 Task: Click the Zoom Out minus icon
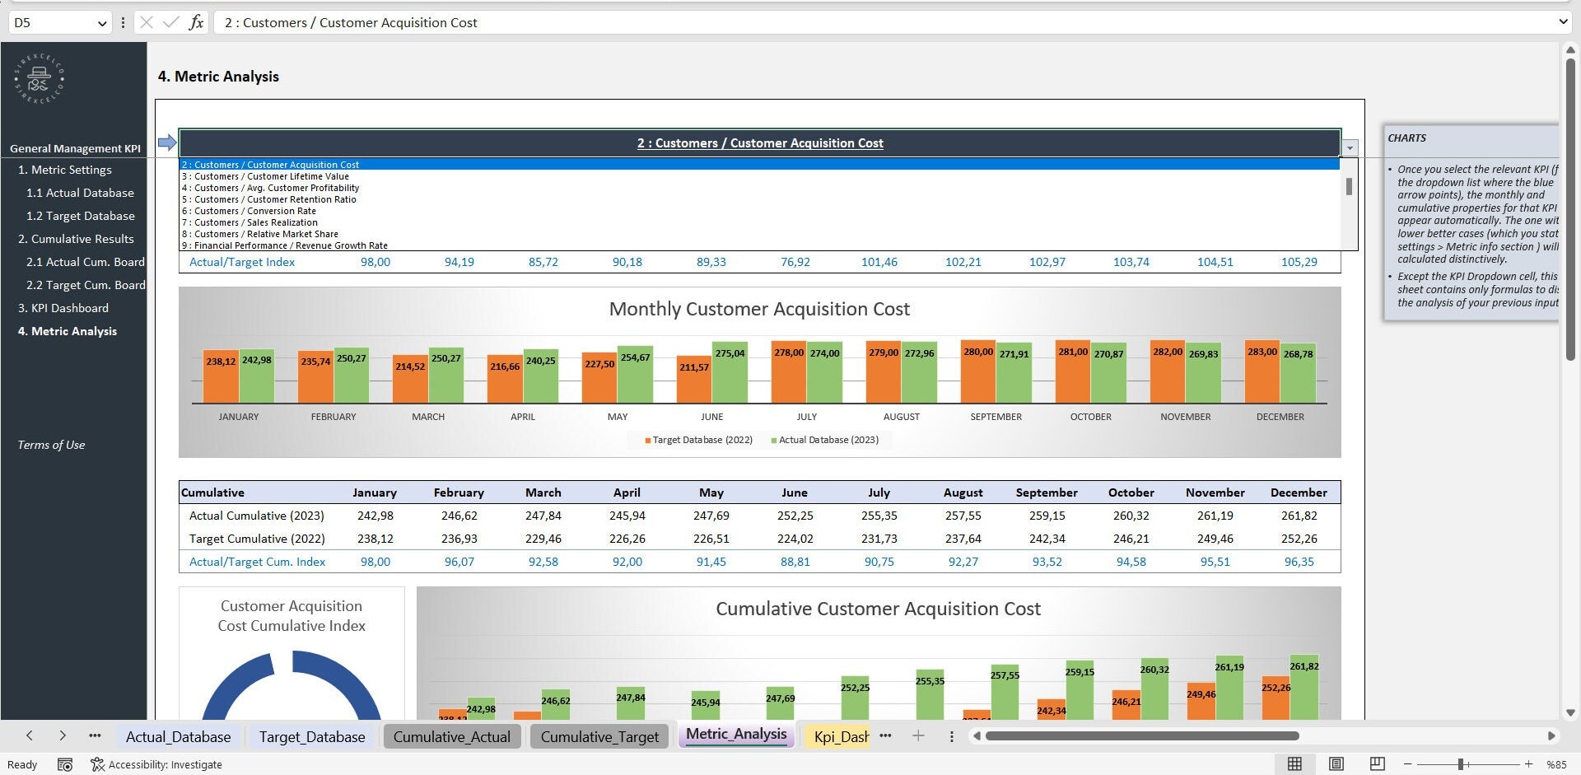pos(1406,764)
